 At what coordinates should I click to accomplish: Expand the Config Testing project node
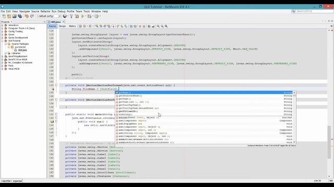(2, 31)
